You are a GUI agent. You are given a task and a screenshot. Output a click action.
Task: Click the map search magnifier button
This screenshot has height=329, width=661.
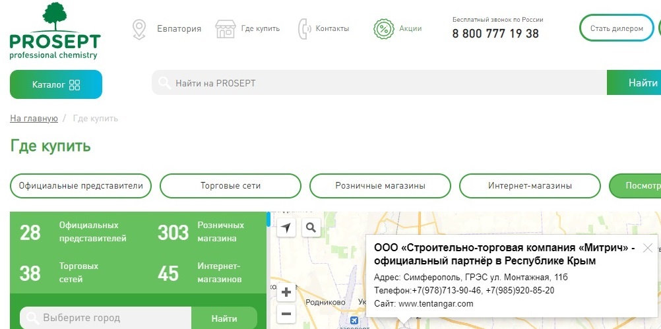point(311,228)
